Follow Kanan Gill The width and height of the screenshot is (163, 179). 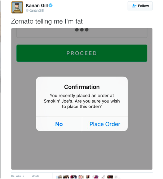(140, 6)
